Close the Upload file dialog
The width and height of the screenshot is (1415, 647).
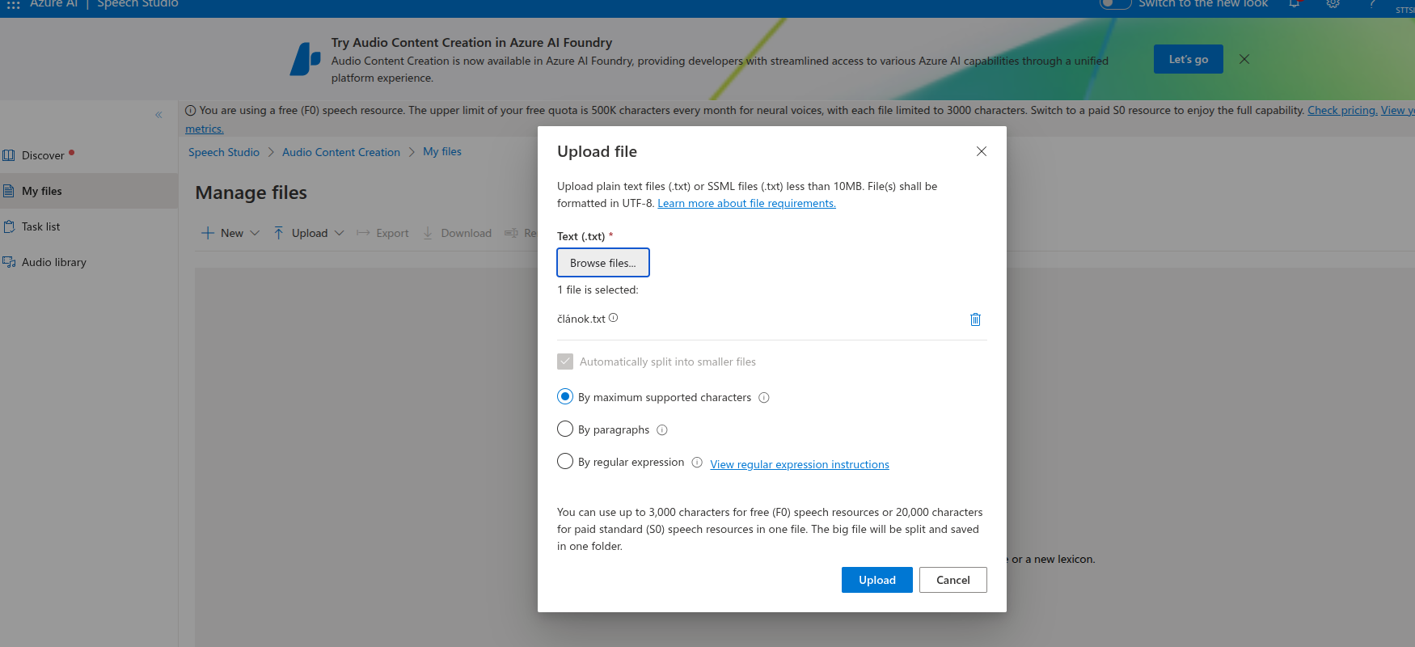981,151
